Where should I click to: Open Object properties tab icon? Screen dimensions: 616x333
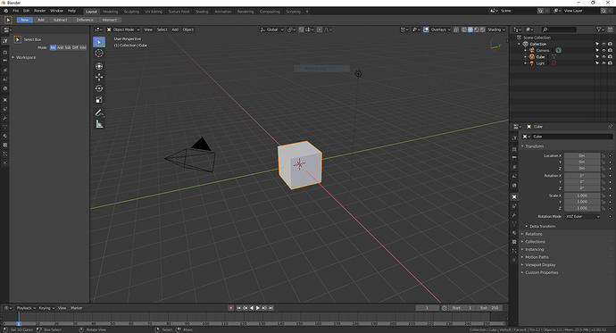514,196
